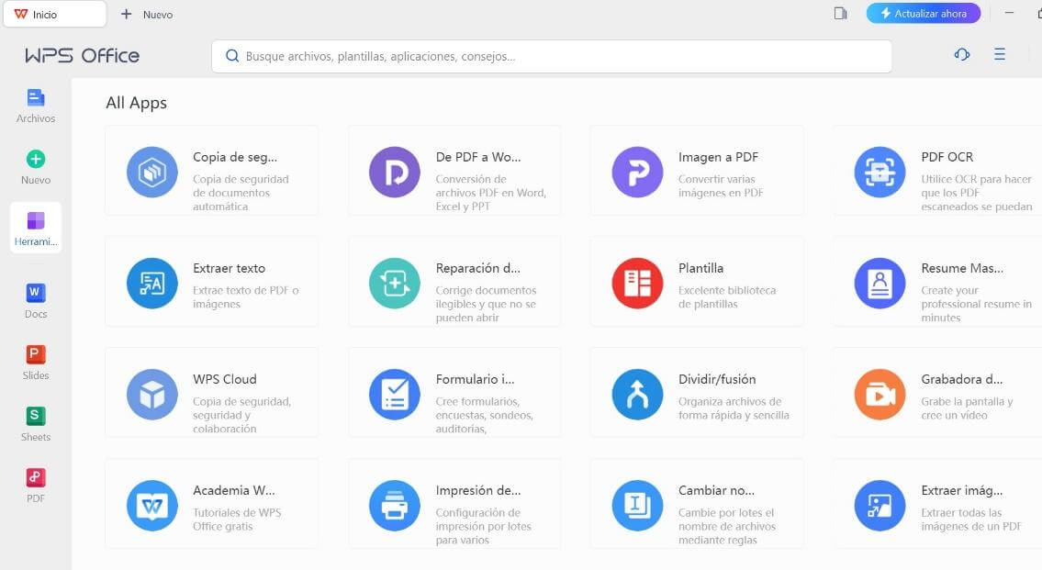Open Docs from the sidebar

(36, 300)
